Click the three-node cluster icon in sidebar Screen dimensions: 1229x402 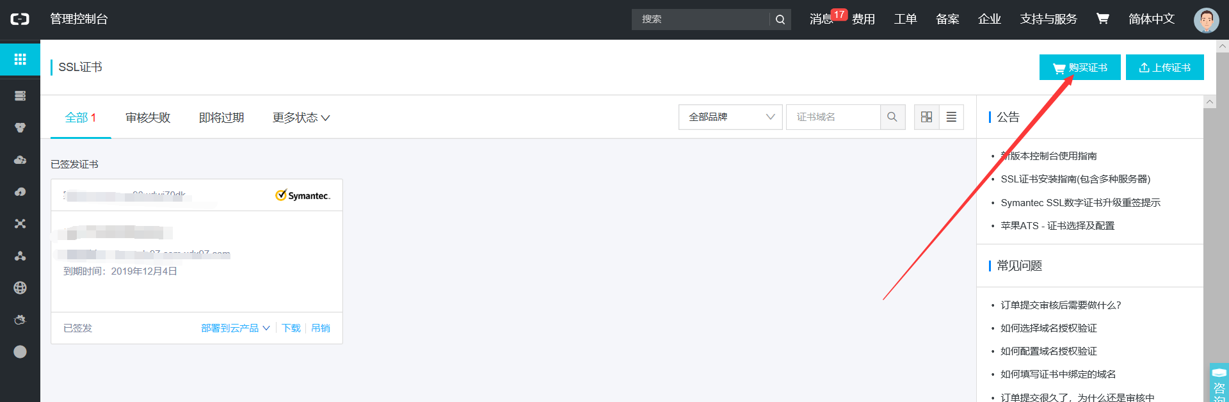point(20,256)
